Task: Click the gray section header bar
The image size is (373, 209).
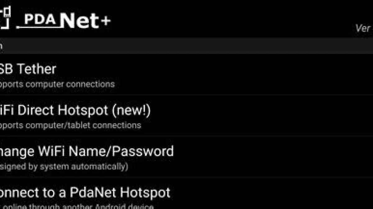Action: point(186,46)
